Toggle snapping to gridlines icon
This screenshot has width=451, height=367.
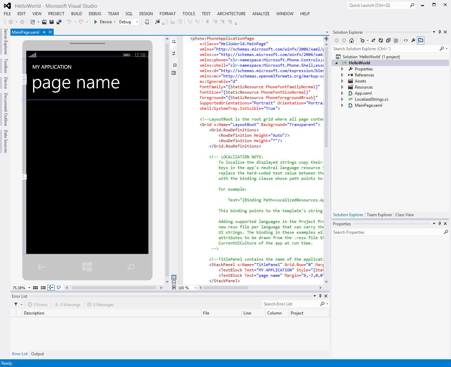coord(43,288)
